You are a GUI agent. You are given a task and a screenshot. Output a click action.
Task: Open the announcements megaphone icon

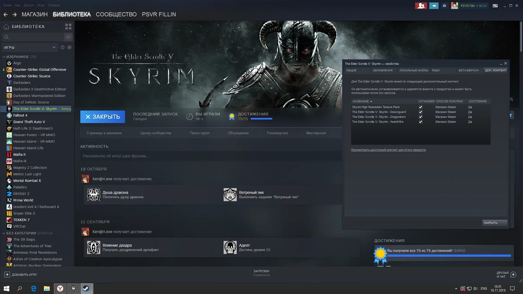[434, 6]
